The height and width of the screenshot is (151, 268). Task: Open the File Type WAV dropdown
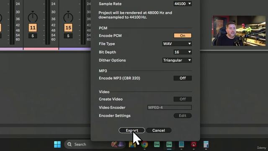[177, 44]
